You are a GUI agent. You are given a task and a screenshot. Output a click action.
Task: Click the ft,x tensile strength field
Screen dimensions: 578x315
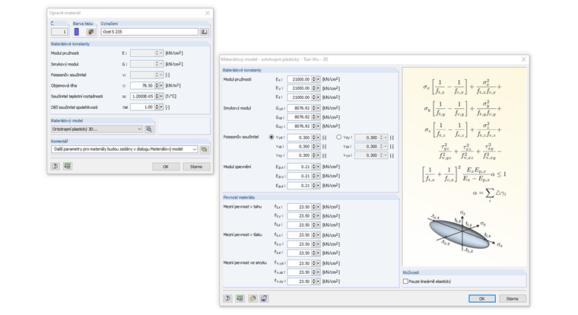click(300, 207)
